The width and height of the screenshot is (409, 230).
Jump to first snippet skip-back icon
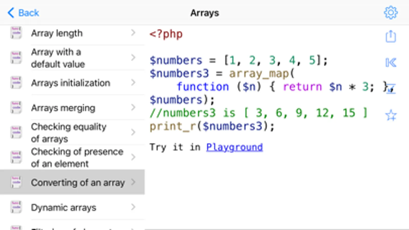click(391, 63)
